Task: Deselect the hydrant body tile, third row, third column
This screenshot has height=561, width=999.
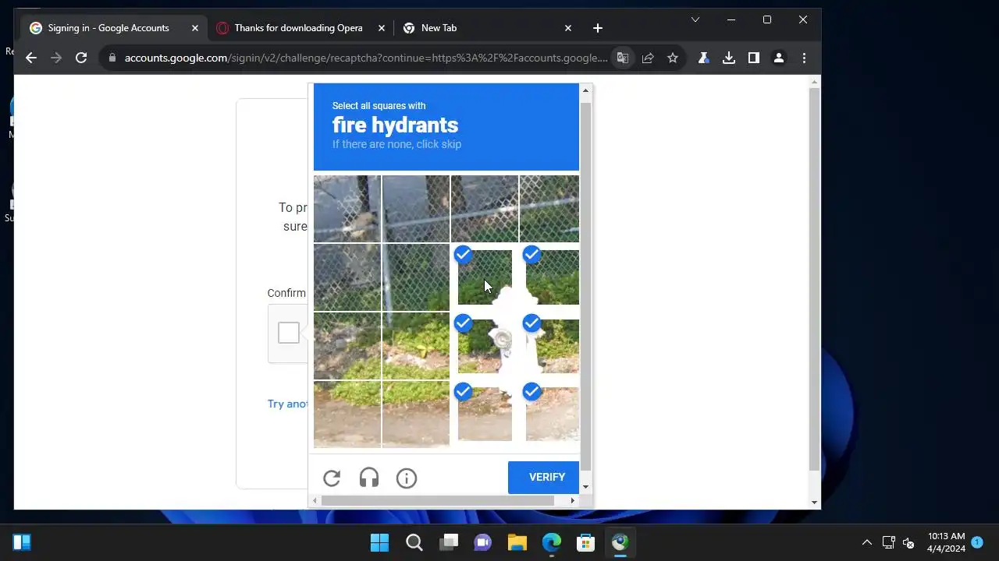Action: click(485, 346)
